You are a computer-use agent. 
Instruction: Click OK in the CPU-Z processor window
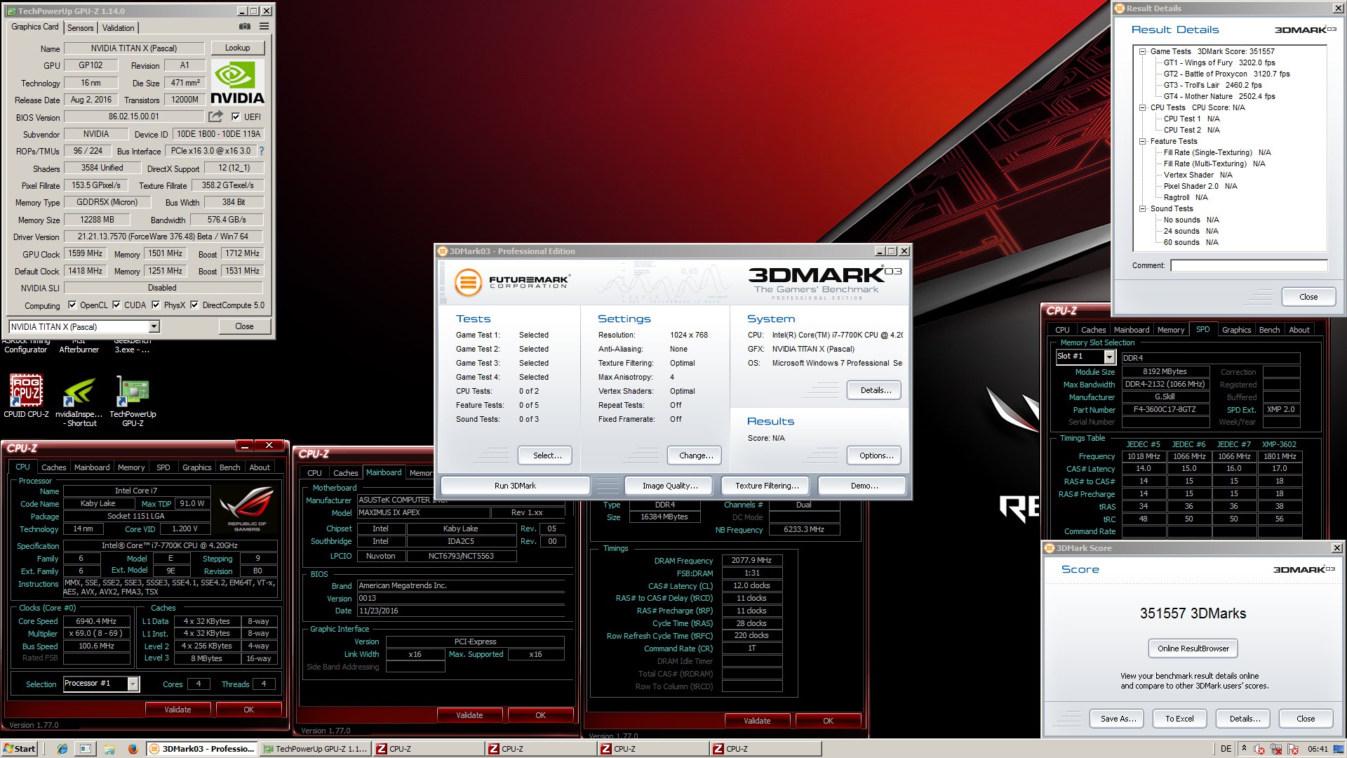point(248,710)
